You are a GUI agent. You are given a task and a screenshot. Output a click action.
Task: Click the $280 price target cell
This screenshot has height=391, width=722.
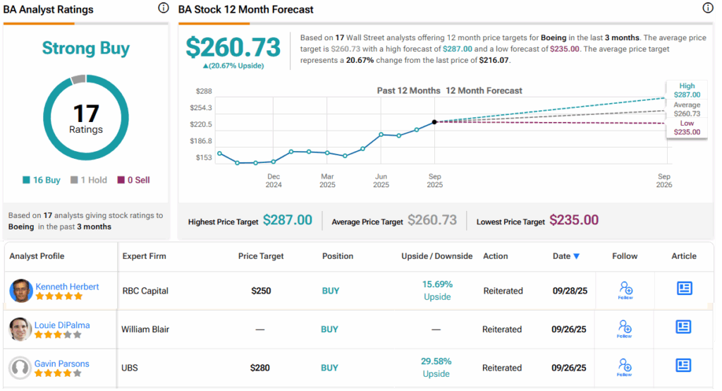pyautogui.click(x=259, y=368)
